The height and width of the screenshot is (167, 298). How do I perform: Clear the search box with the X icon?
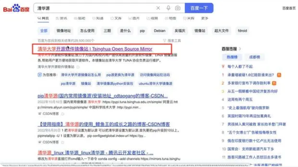click(158, 8)
